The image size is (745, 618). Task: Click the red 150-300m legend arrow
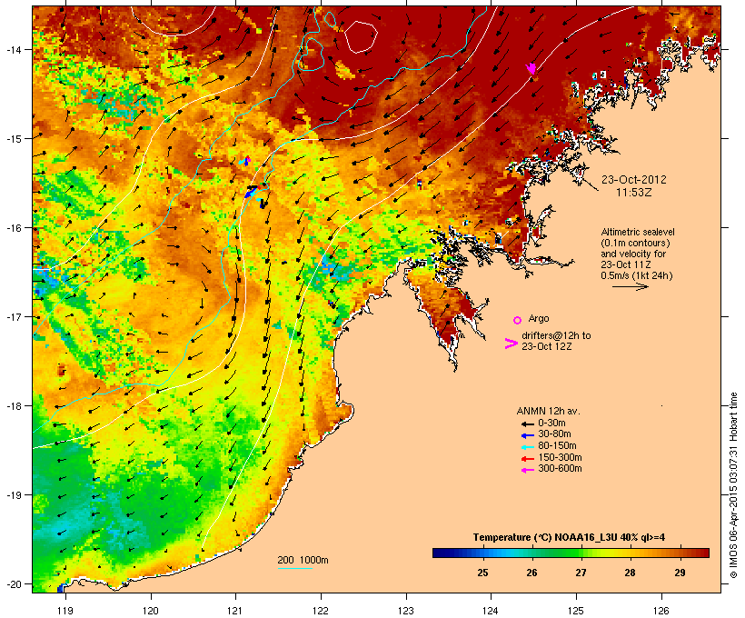click(527, 459)
